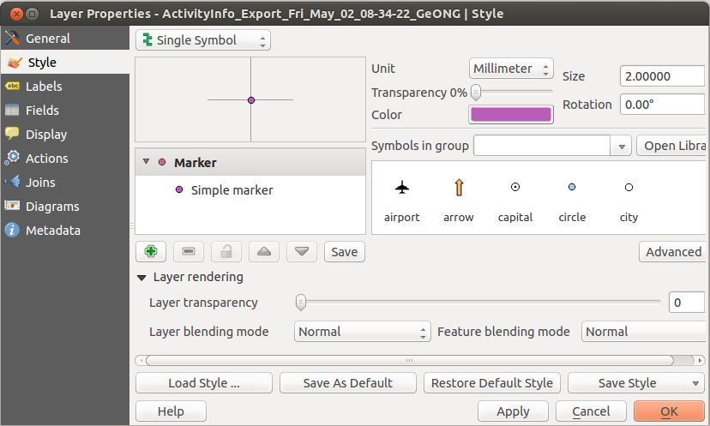Move symbol layer down with the arrow icon
The image size is (710, 426).
[x=302, y=252]
